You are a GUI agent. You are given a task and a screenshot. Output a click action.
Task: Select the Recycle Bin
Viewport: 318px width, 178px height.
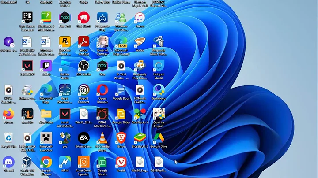pos(8,138)
